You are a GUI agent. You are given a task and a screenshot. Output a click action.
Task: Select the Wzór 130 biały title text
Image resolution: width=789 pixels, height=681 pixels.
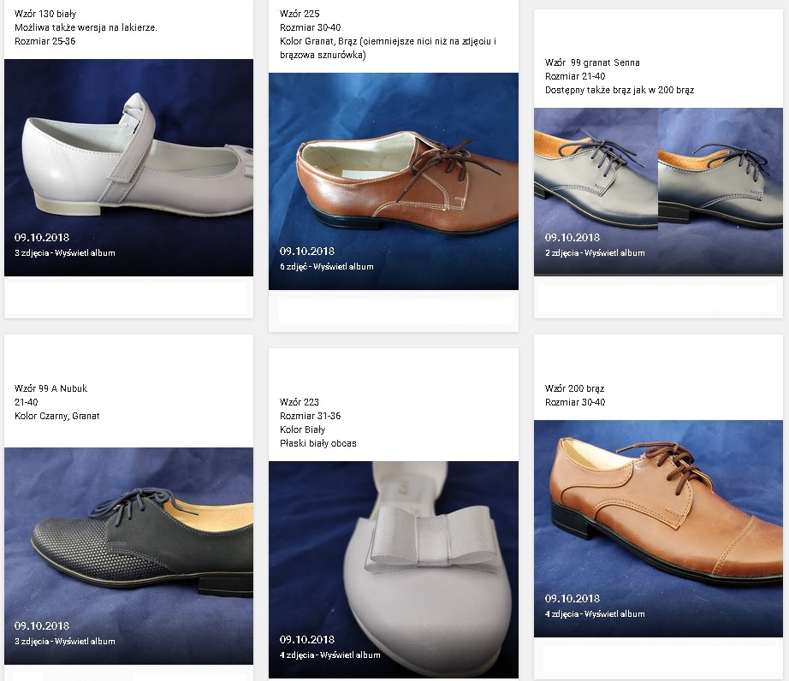(x=45, y=14)
